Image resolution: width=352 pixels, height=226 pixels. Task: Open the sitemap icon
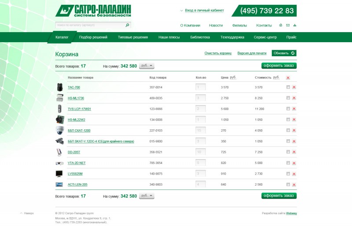point(295,25)
